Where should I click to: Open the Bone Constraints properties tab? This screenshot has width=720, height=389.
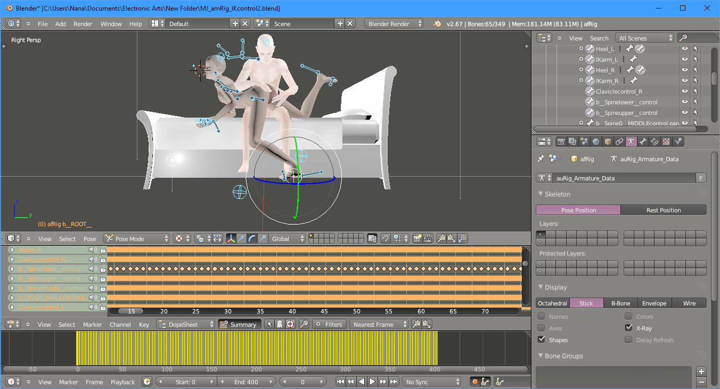(x=654, y=142)
